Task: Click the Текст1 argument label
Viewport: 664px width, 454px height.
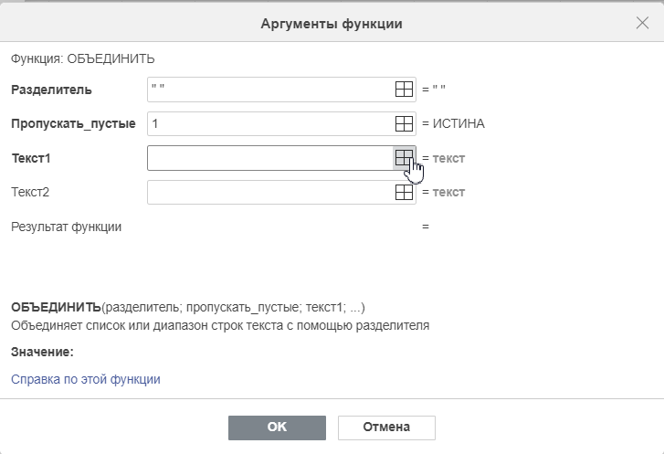Action: point(31,158)
